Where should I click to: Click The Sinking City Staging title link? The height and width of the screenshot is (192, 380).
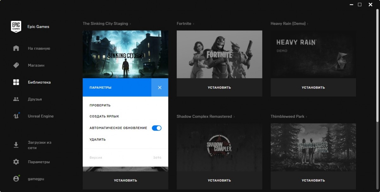pyautogui.click(x=105, y=24)
